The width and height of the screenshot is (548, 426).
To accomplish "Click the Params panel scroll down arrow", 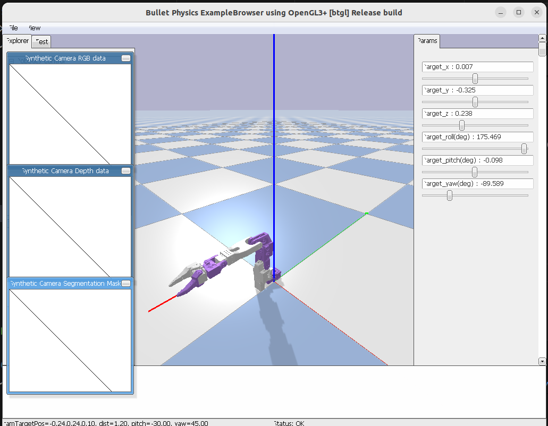I will [x=542, y=361].
